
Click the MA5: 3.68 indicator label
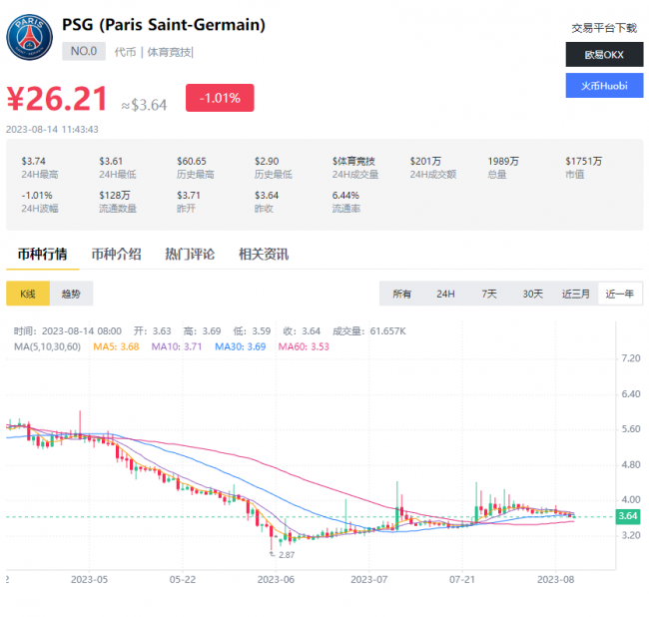click(x=116, y=346)
